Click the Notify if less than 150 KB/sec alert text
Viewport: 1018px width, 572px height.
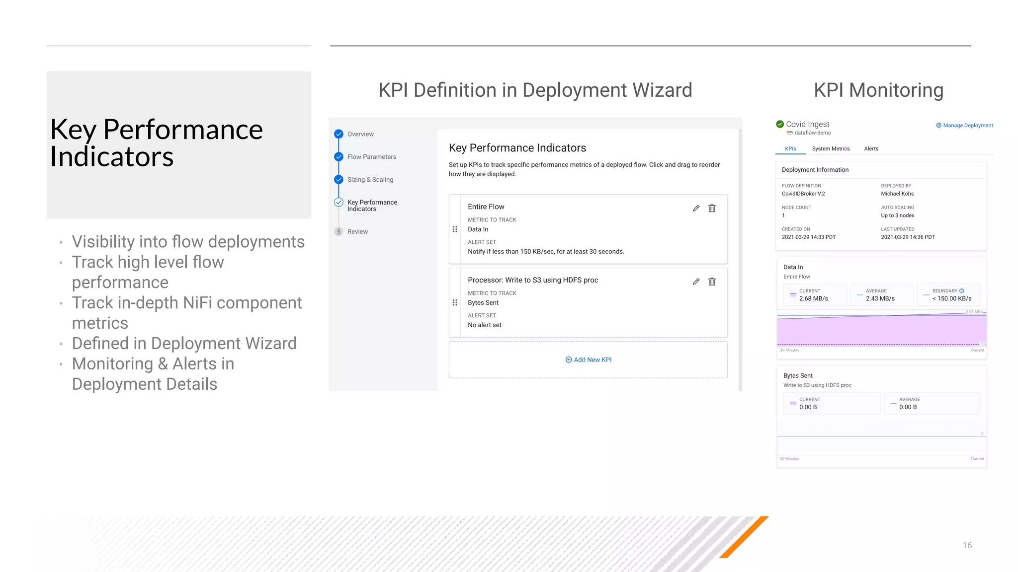pos(546,252)
